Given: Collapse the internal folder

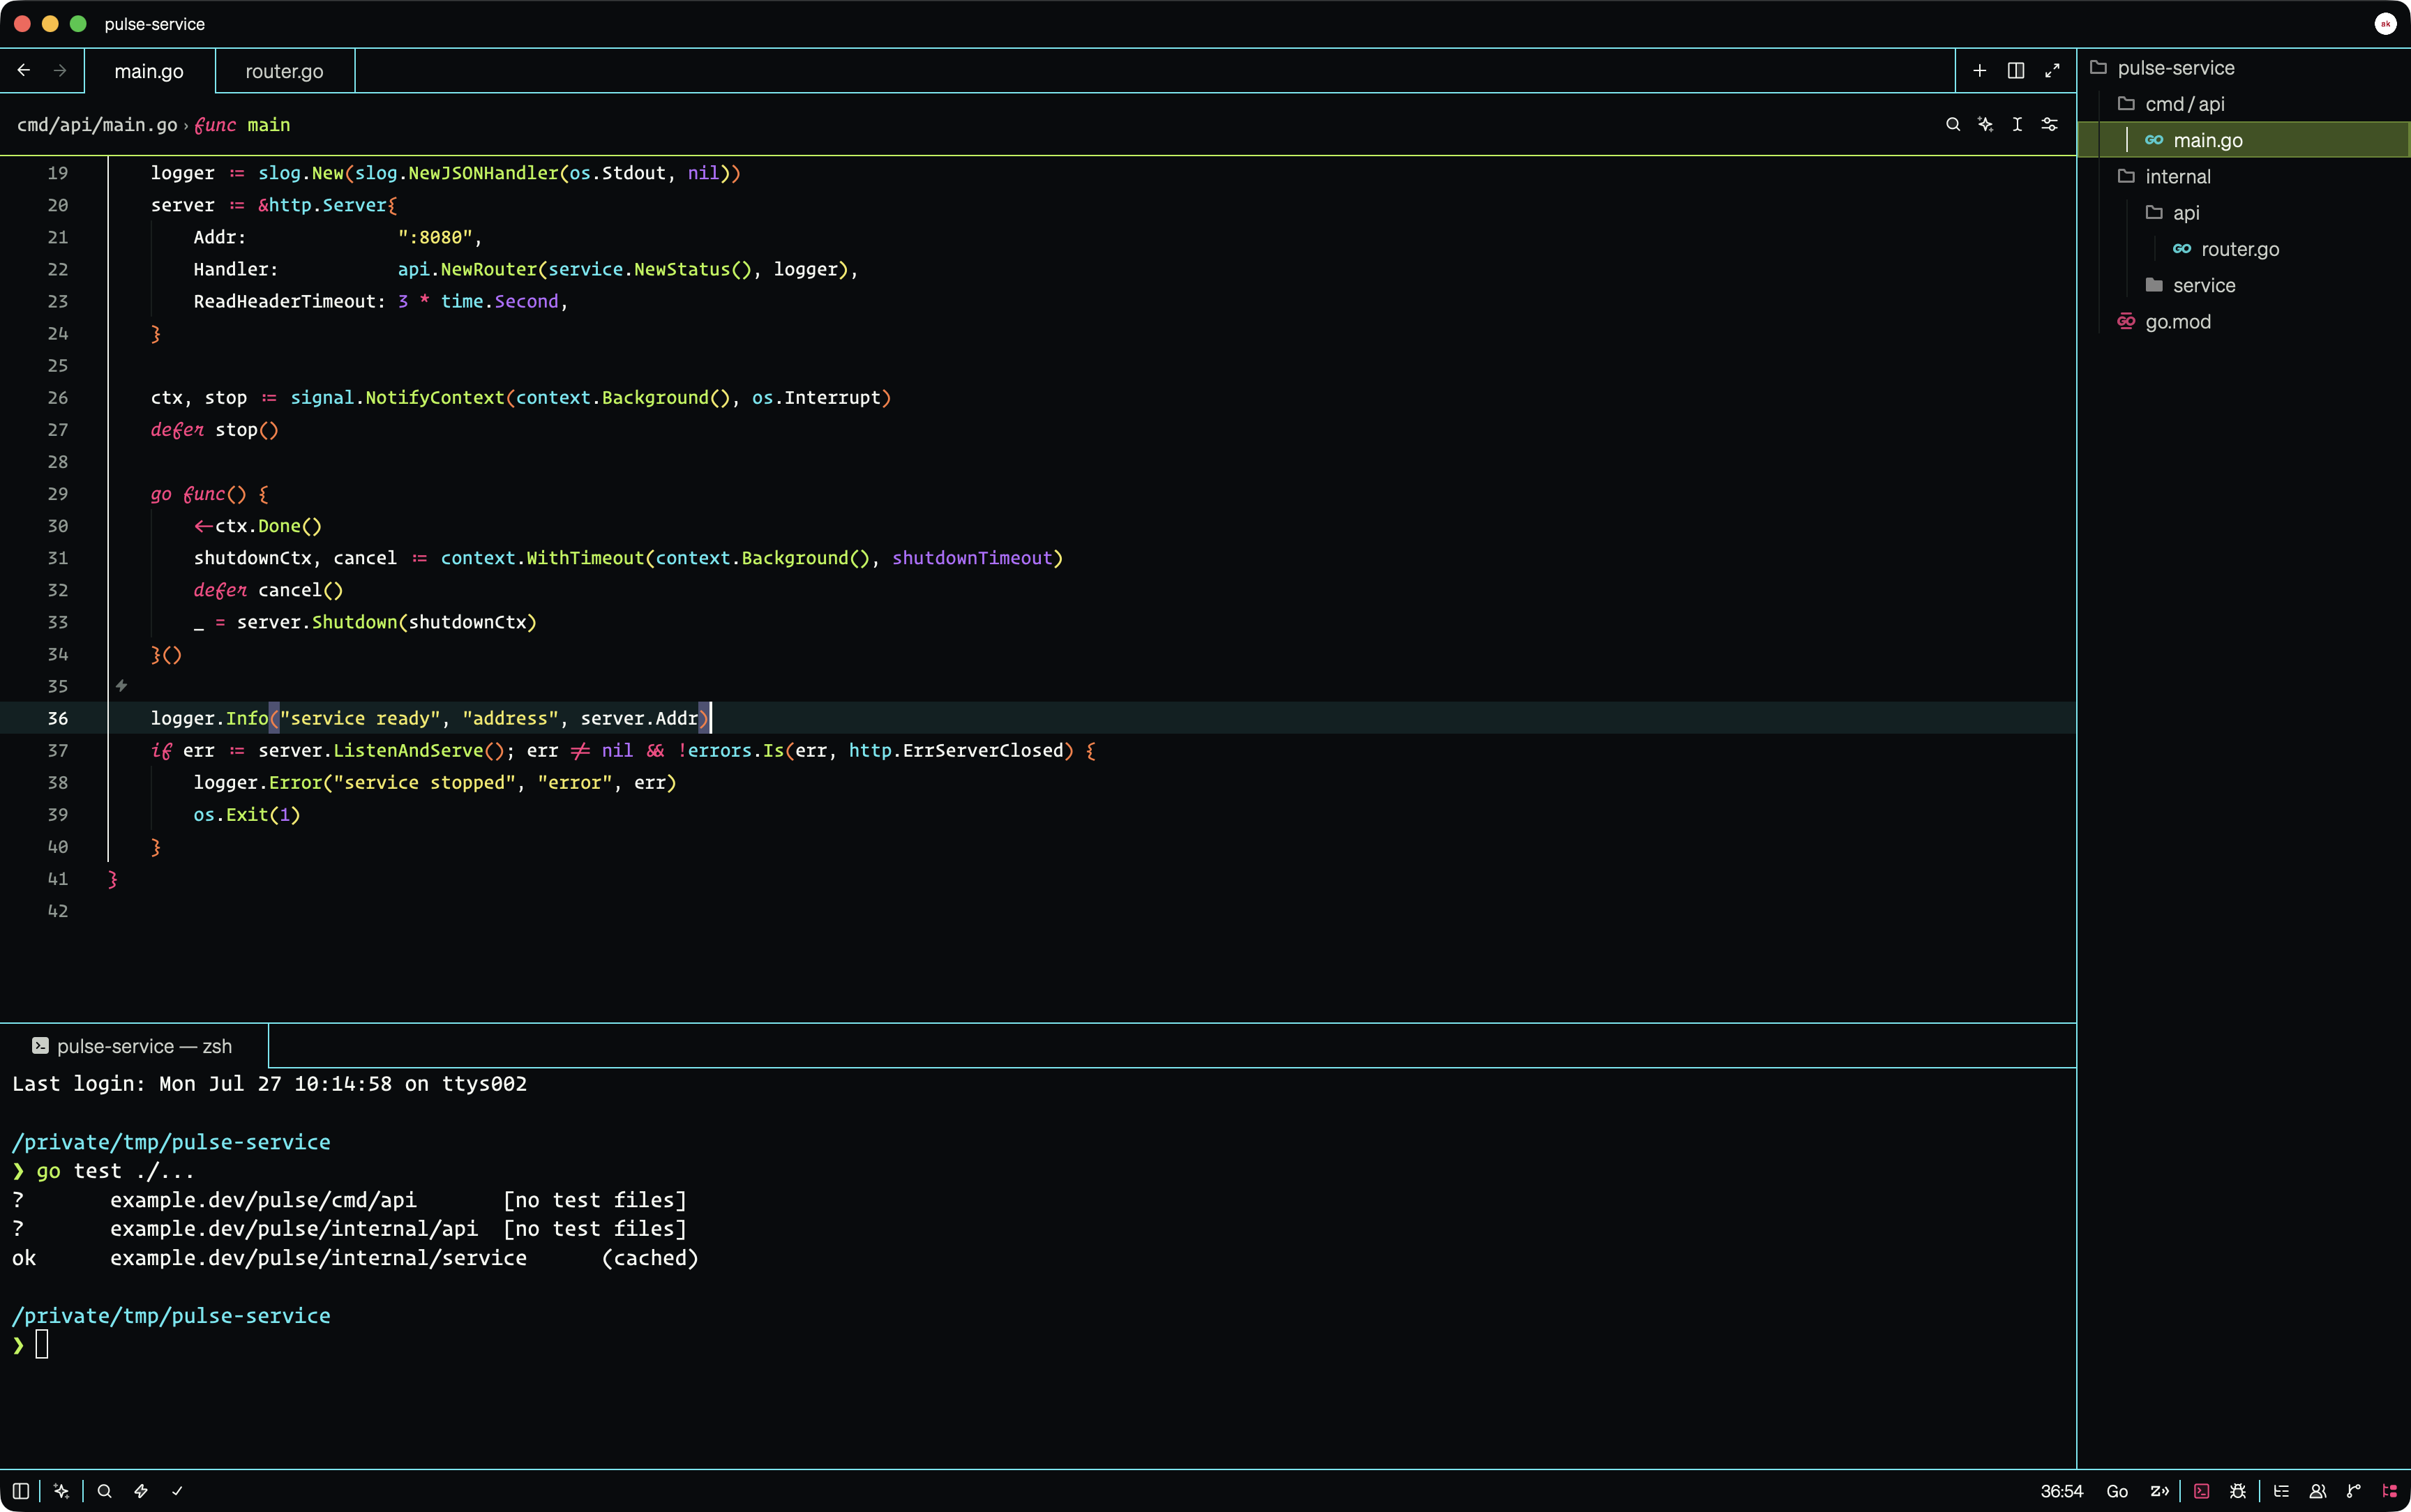Looking at the screenshot, I should 2244,177.
